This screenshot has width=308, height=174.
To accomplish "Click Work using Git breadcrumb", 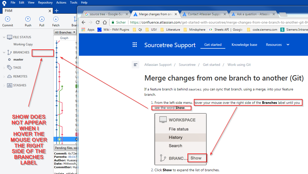I will [239, 65].
